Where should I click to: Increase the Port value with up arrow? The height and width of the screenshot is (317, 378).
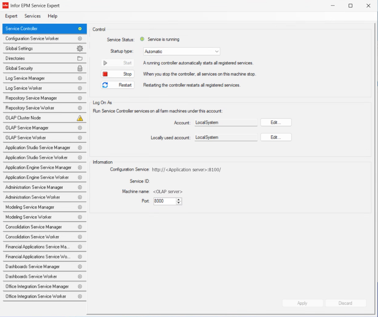179,199
